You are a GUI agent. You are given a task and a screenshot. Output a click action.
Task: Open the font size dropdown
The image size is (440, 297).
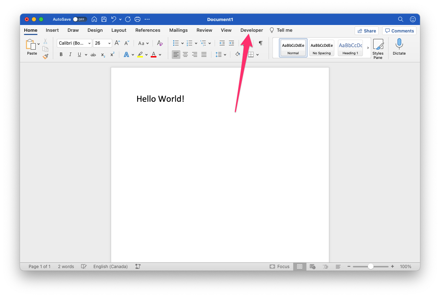coord(109,43)
